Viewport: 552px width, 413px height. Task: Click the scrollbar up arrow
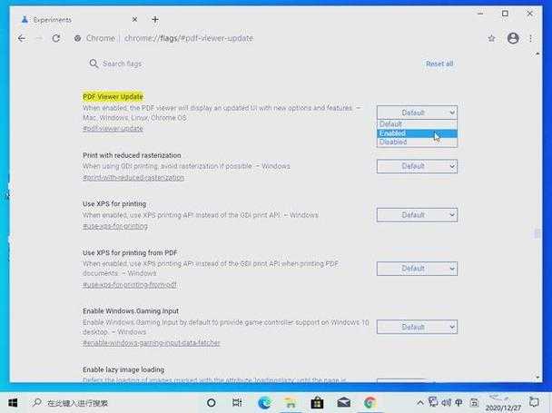point(537,54)
